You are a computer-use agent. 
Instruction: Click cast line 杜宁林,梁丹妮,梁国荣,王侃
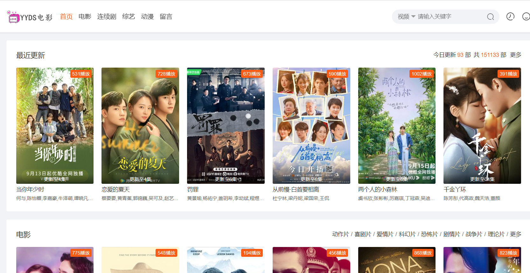301,198
